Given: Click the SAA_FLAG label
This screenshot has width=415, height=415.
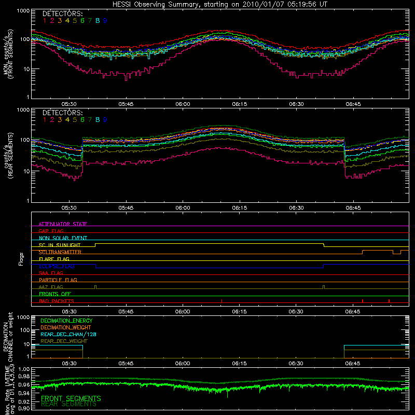Looking at the screenshot, I should [51, 273].
